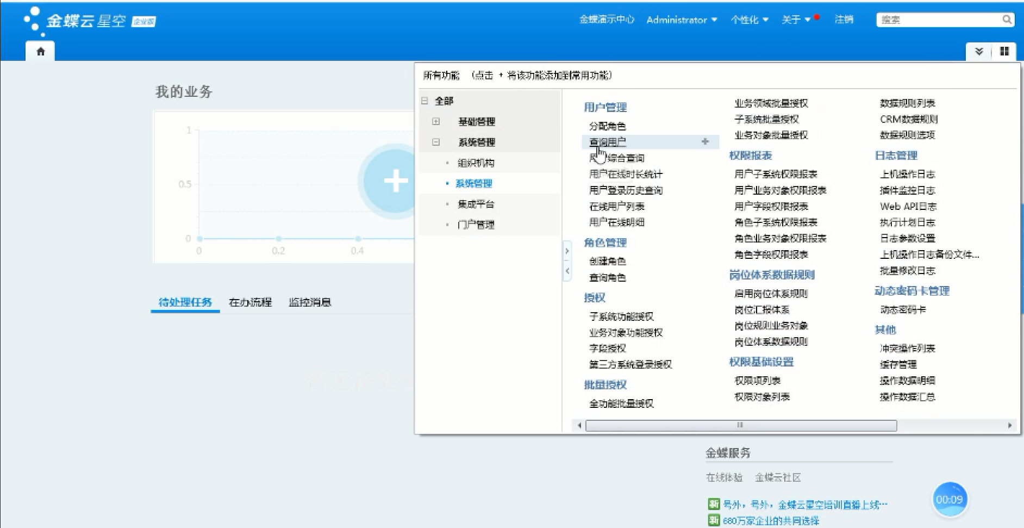The image size is (1024, 528).
Task: Collapse the 系统管理 tree node
Action: point(436,142)
